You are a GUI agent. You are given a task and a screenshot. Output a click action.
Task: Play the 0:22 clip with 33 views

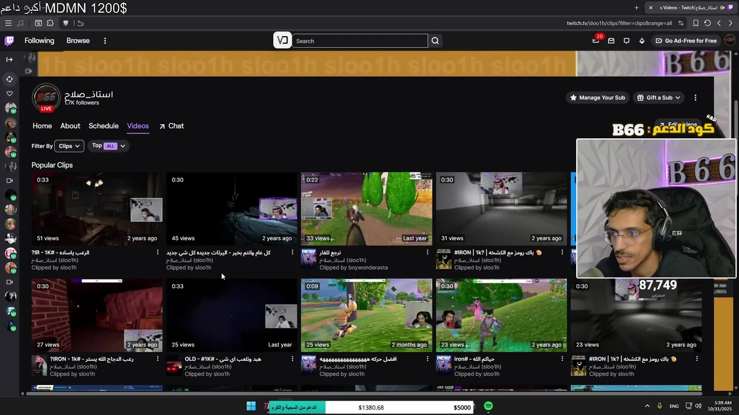(367, 209)
